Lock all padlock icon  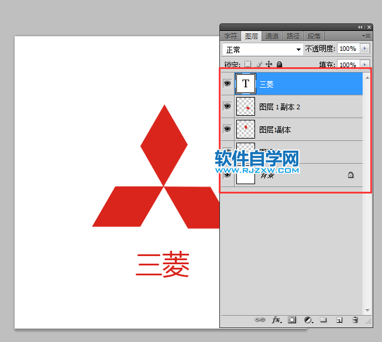coord(280,64)
